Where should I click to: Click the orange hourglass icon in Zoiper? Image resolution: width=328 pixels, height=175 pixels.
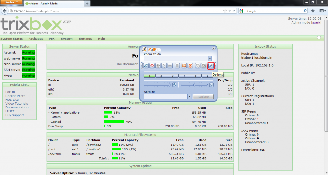coord(190,66)
